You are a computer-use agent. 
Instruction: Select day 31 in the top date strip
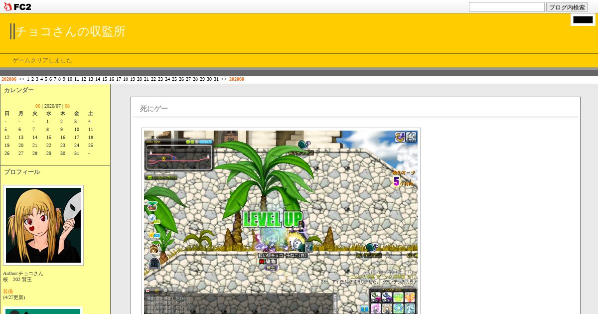216,79
